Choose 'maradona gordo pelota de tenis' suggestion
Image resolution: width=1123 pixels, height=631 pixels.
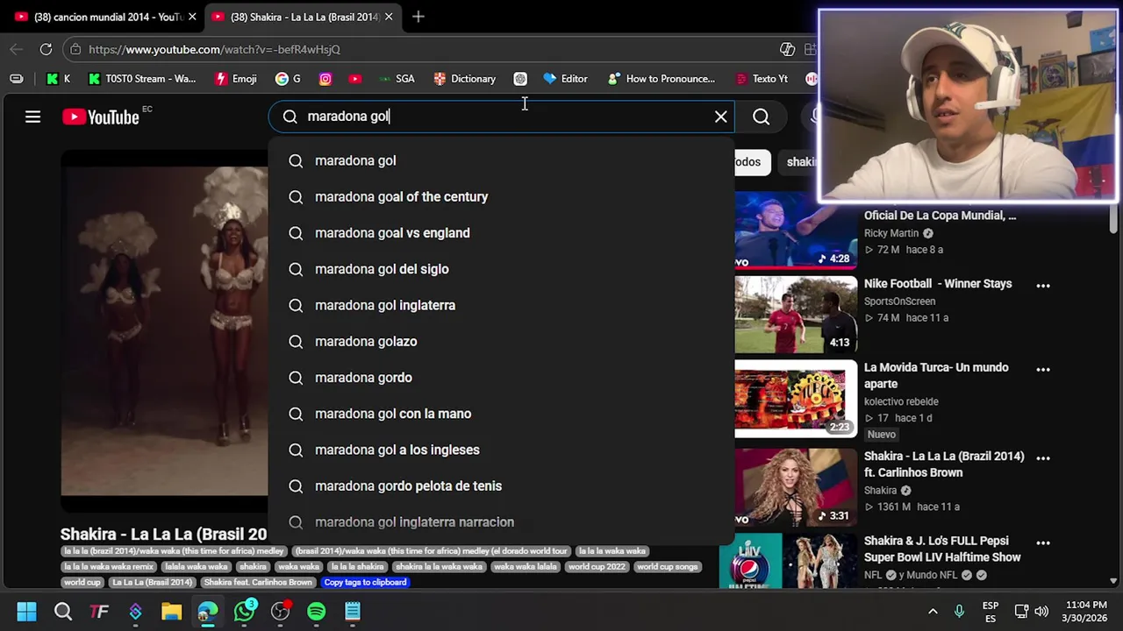point(501,486)
